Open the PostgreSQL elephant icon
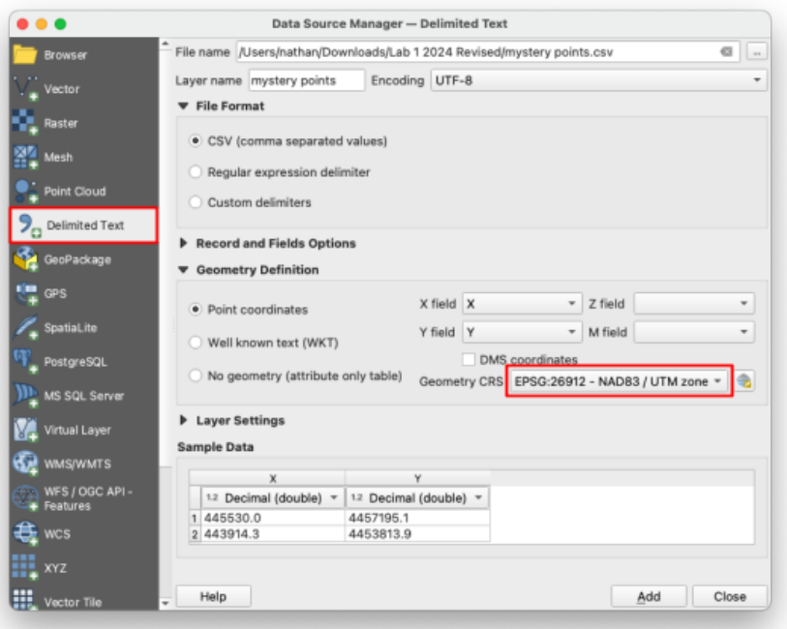The image size is (787, 629). (x=25, y=362)
